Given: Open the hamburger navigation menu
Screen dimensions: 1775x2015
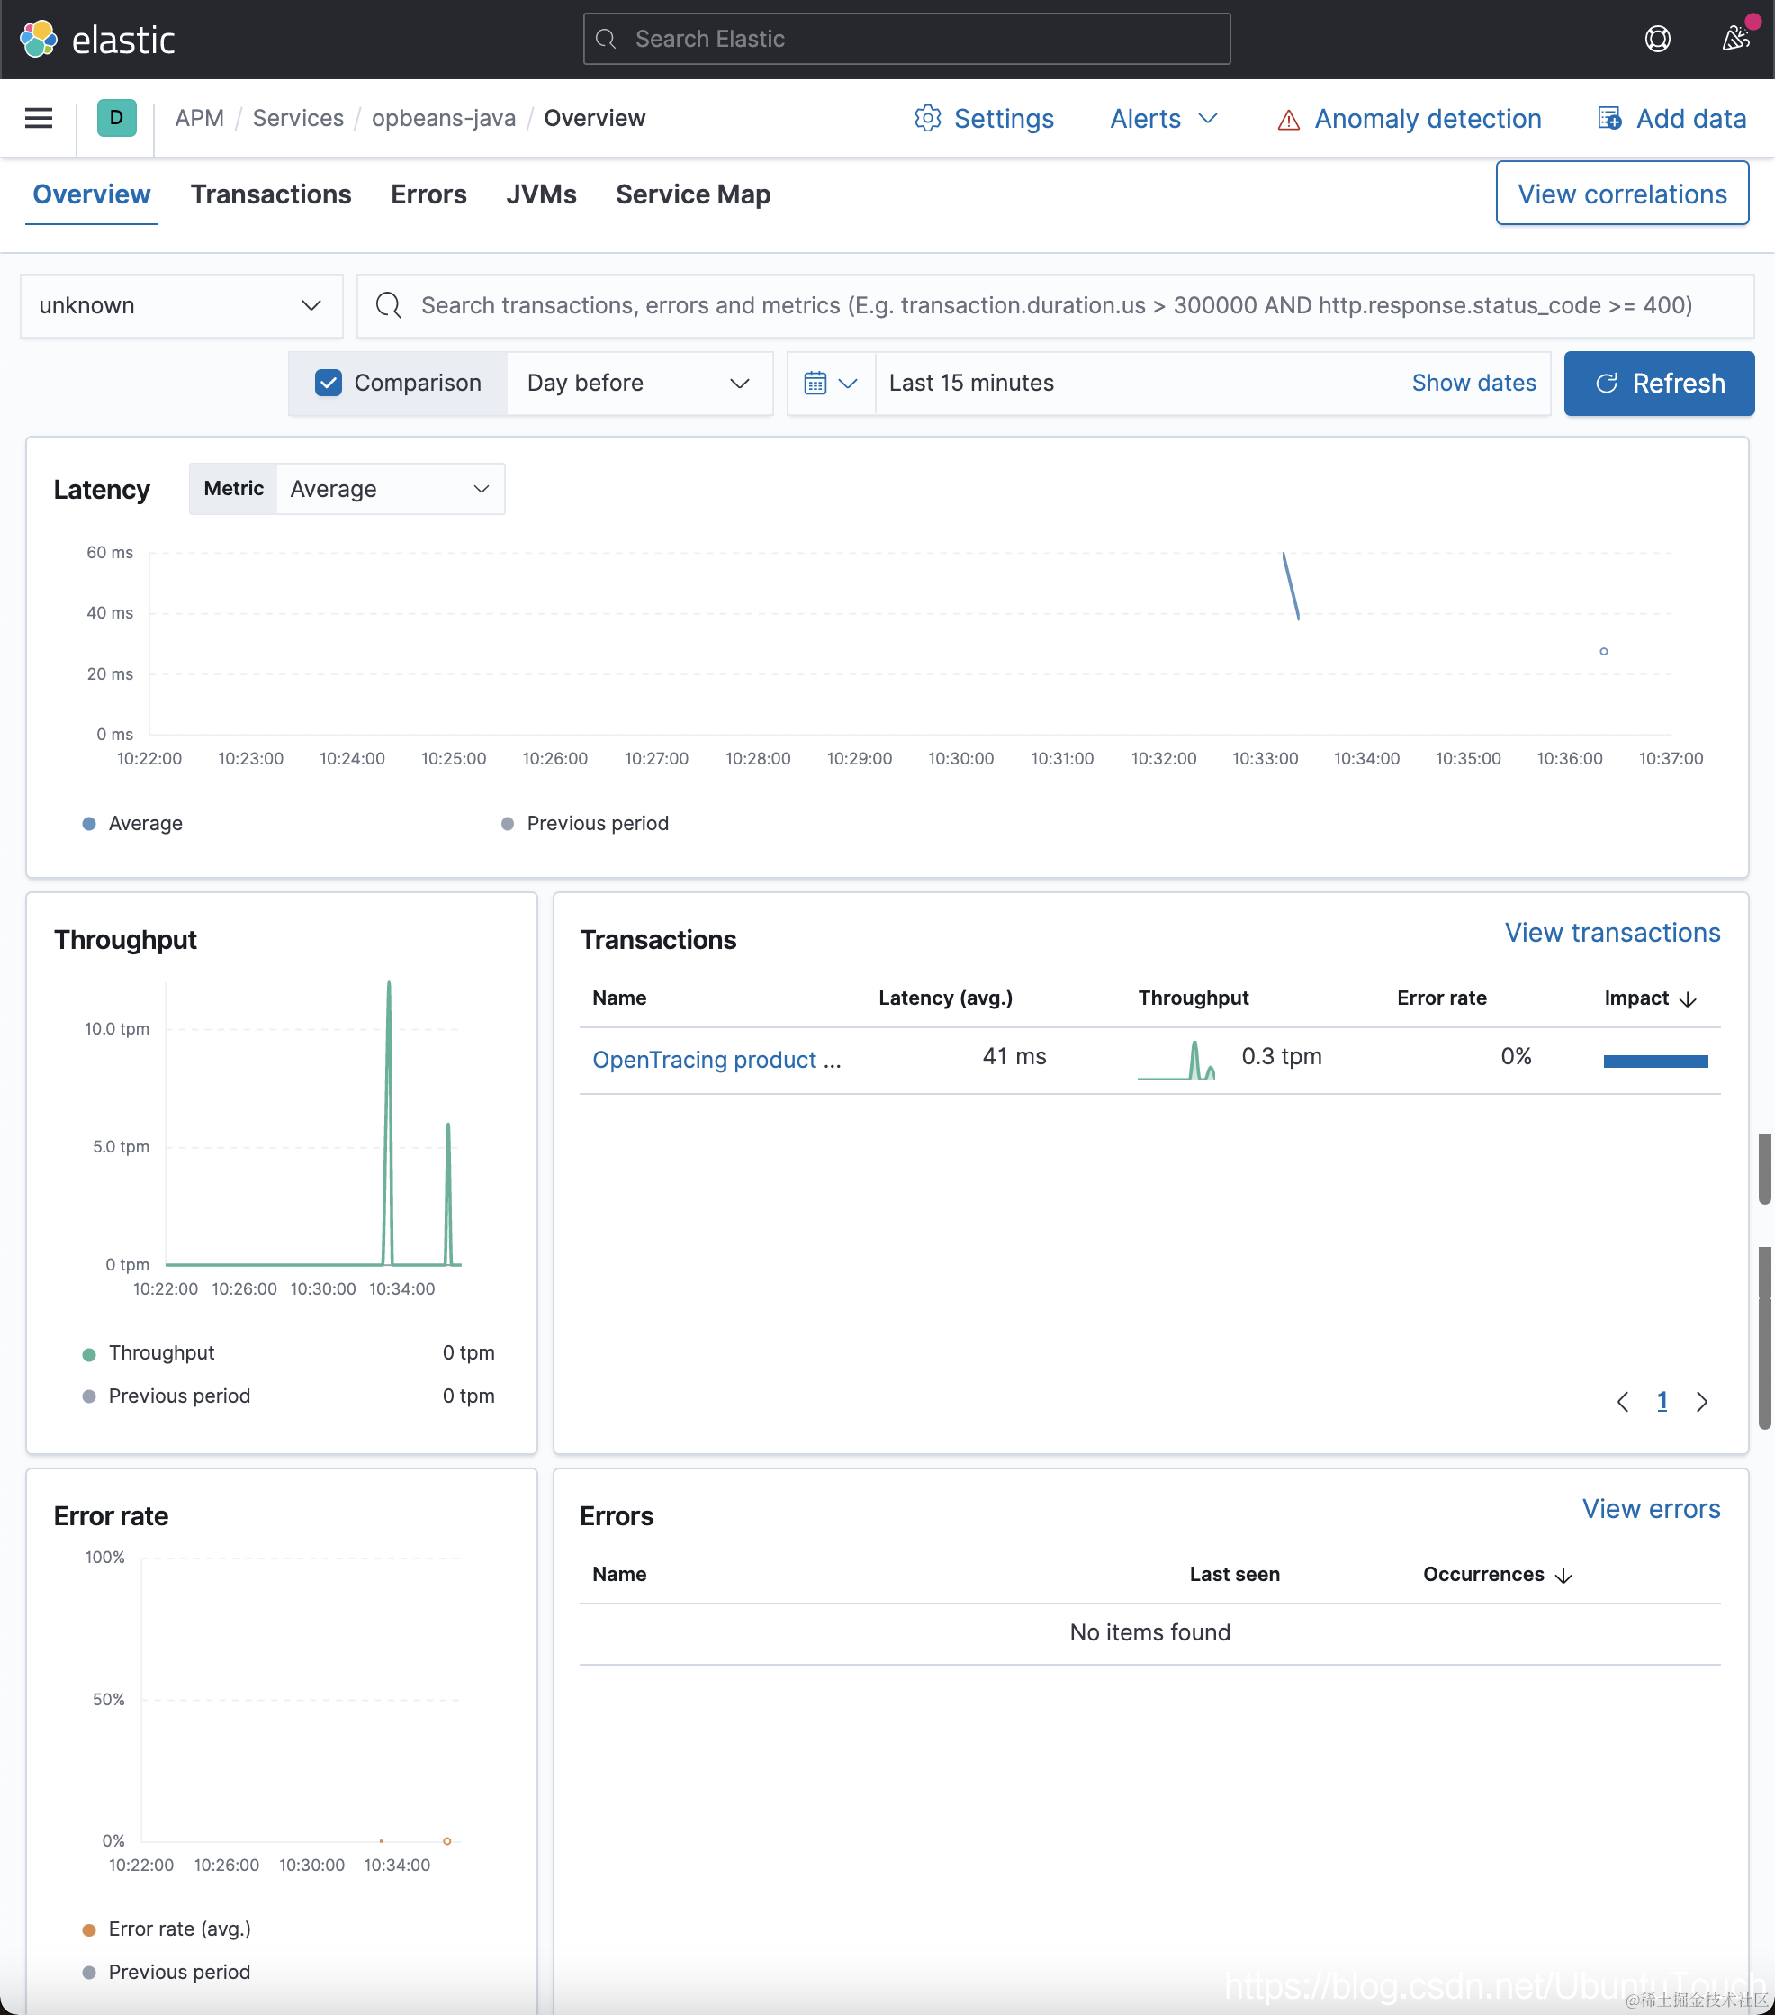Looking at the screenshot, I should pos(39,118).
